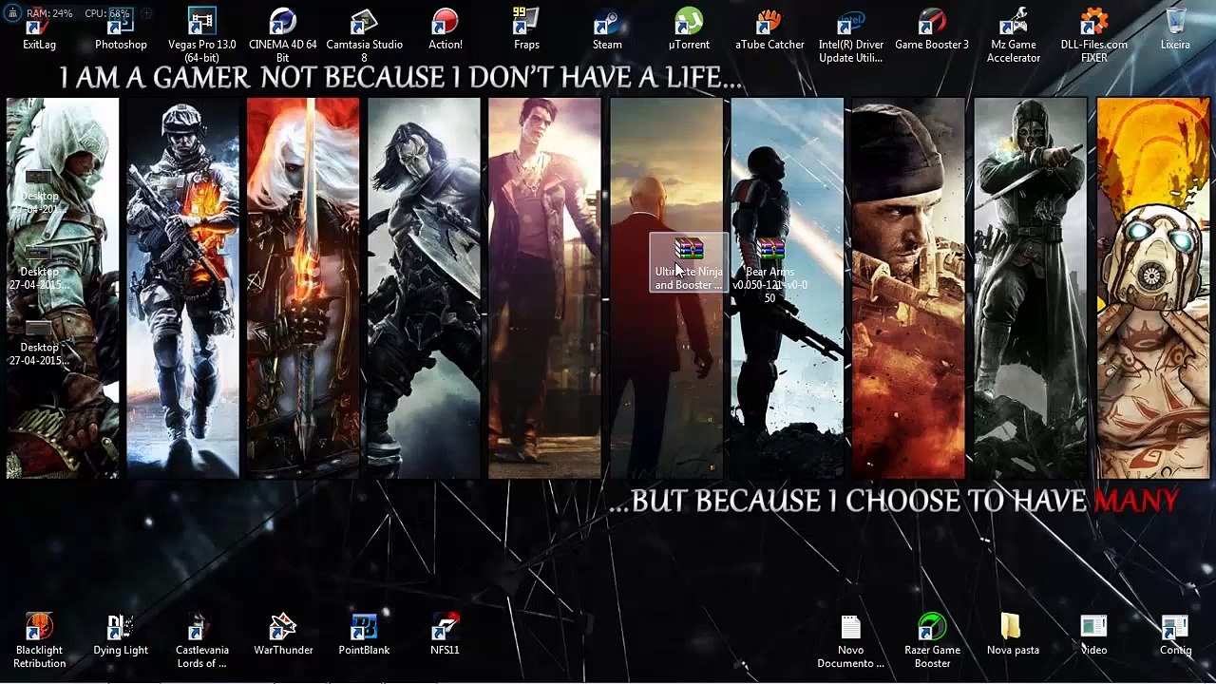Click the Camtasia Studio 8 shortcut
The image size is (1216, 684).
364,35
